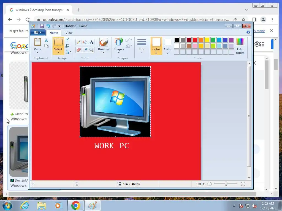Click the Save icon in quick access toolbar
282x211 pixels.
point(42,26)
